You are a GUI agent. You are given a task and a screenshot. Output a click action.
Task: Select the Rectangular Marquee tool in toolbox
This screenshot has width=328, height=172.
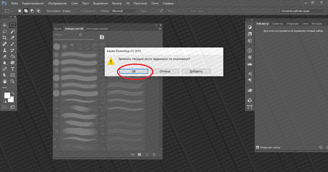point(13,25)
